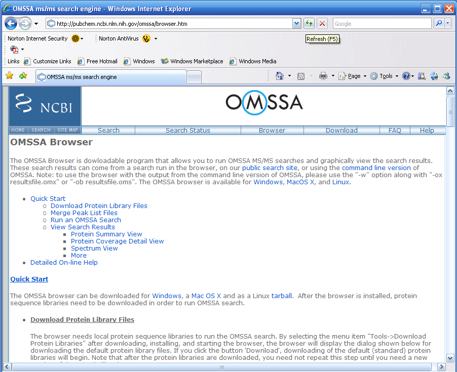Click the NCBI logo
This screenshot has width=457, height=372.
(45, 106)
